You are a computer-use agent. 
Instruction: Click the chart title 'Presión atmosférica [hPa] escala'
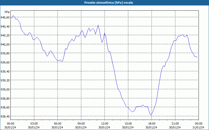[x=109, y=3]
